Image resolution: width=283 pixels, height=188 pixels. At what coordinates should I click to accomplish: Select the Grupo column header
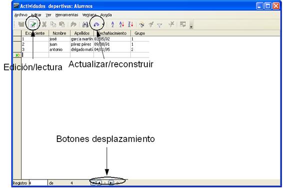coord(140,33)
